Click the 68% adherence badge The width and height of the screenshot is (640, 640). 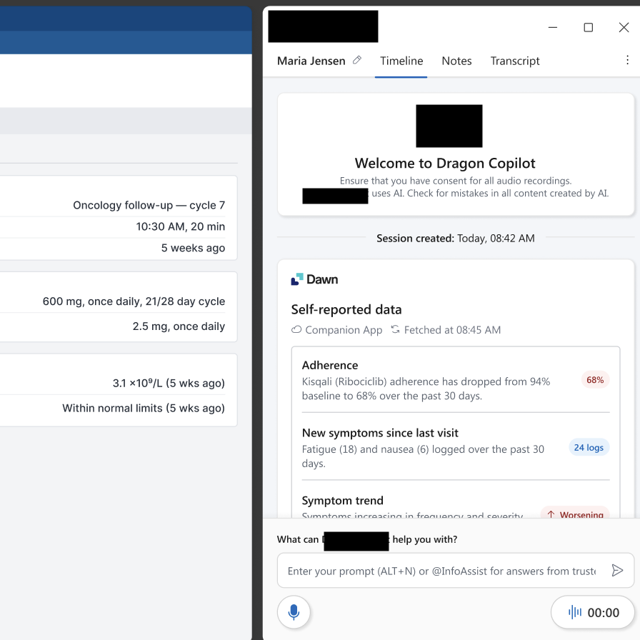pos(595,380)
